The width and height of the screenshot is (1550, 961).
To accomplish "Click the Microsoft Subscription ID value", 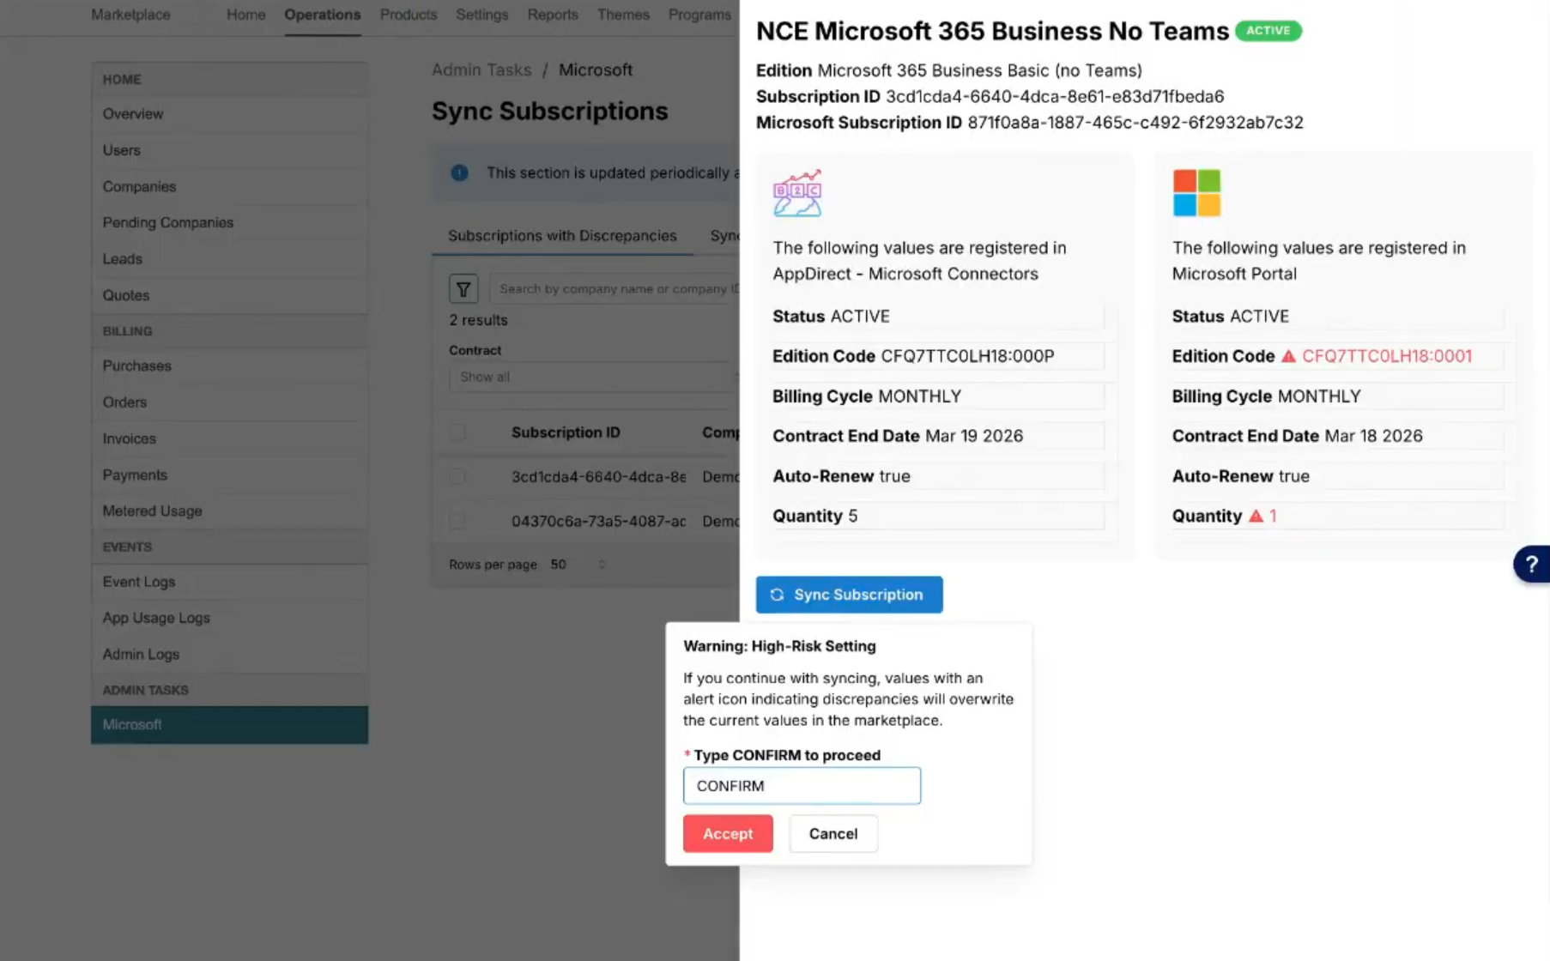I will [1135, 123].
